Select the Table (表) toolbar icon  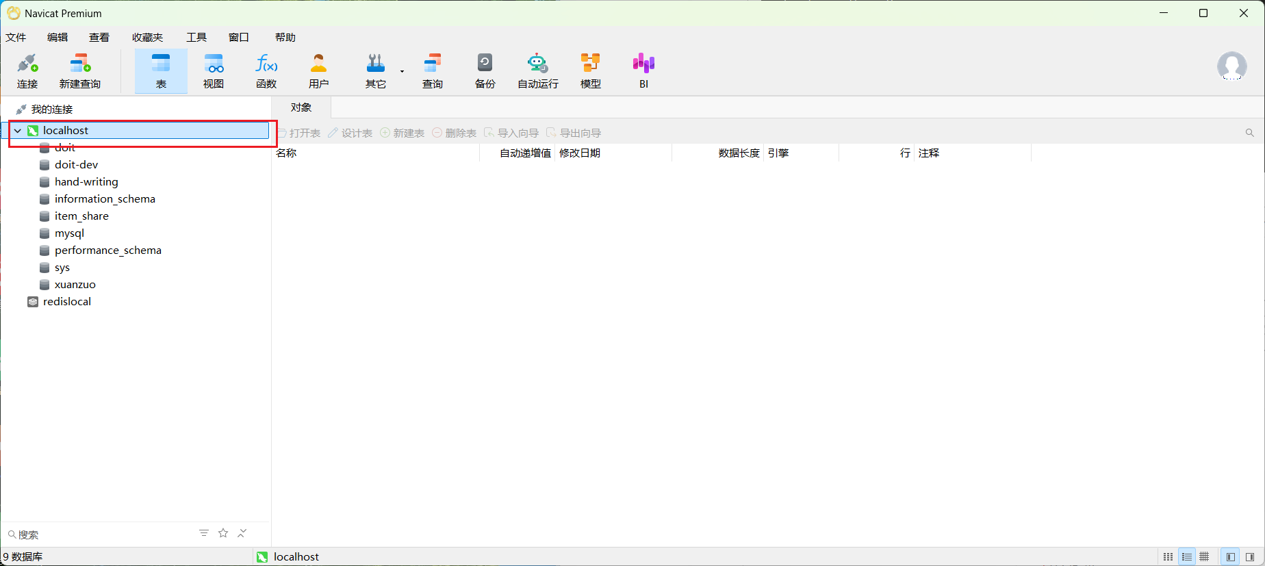click(x=161, y=71)
